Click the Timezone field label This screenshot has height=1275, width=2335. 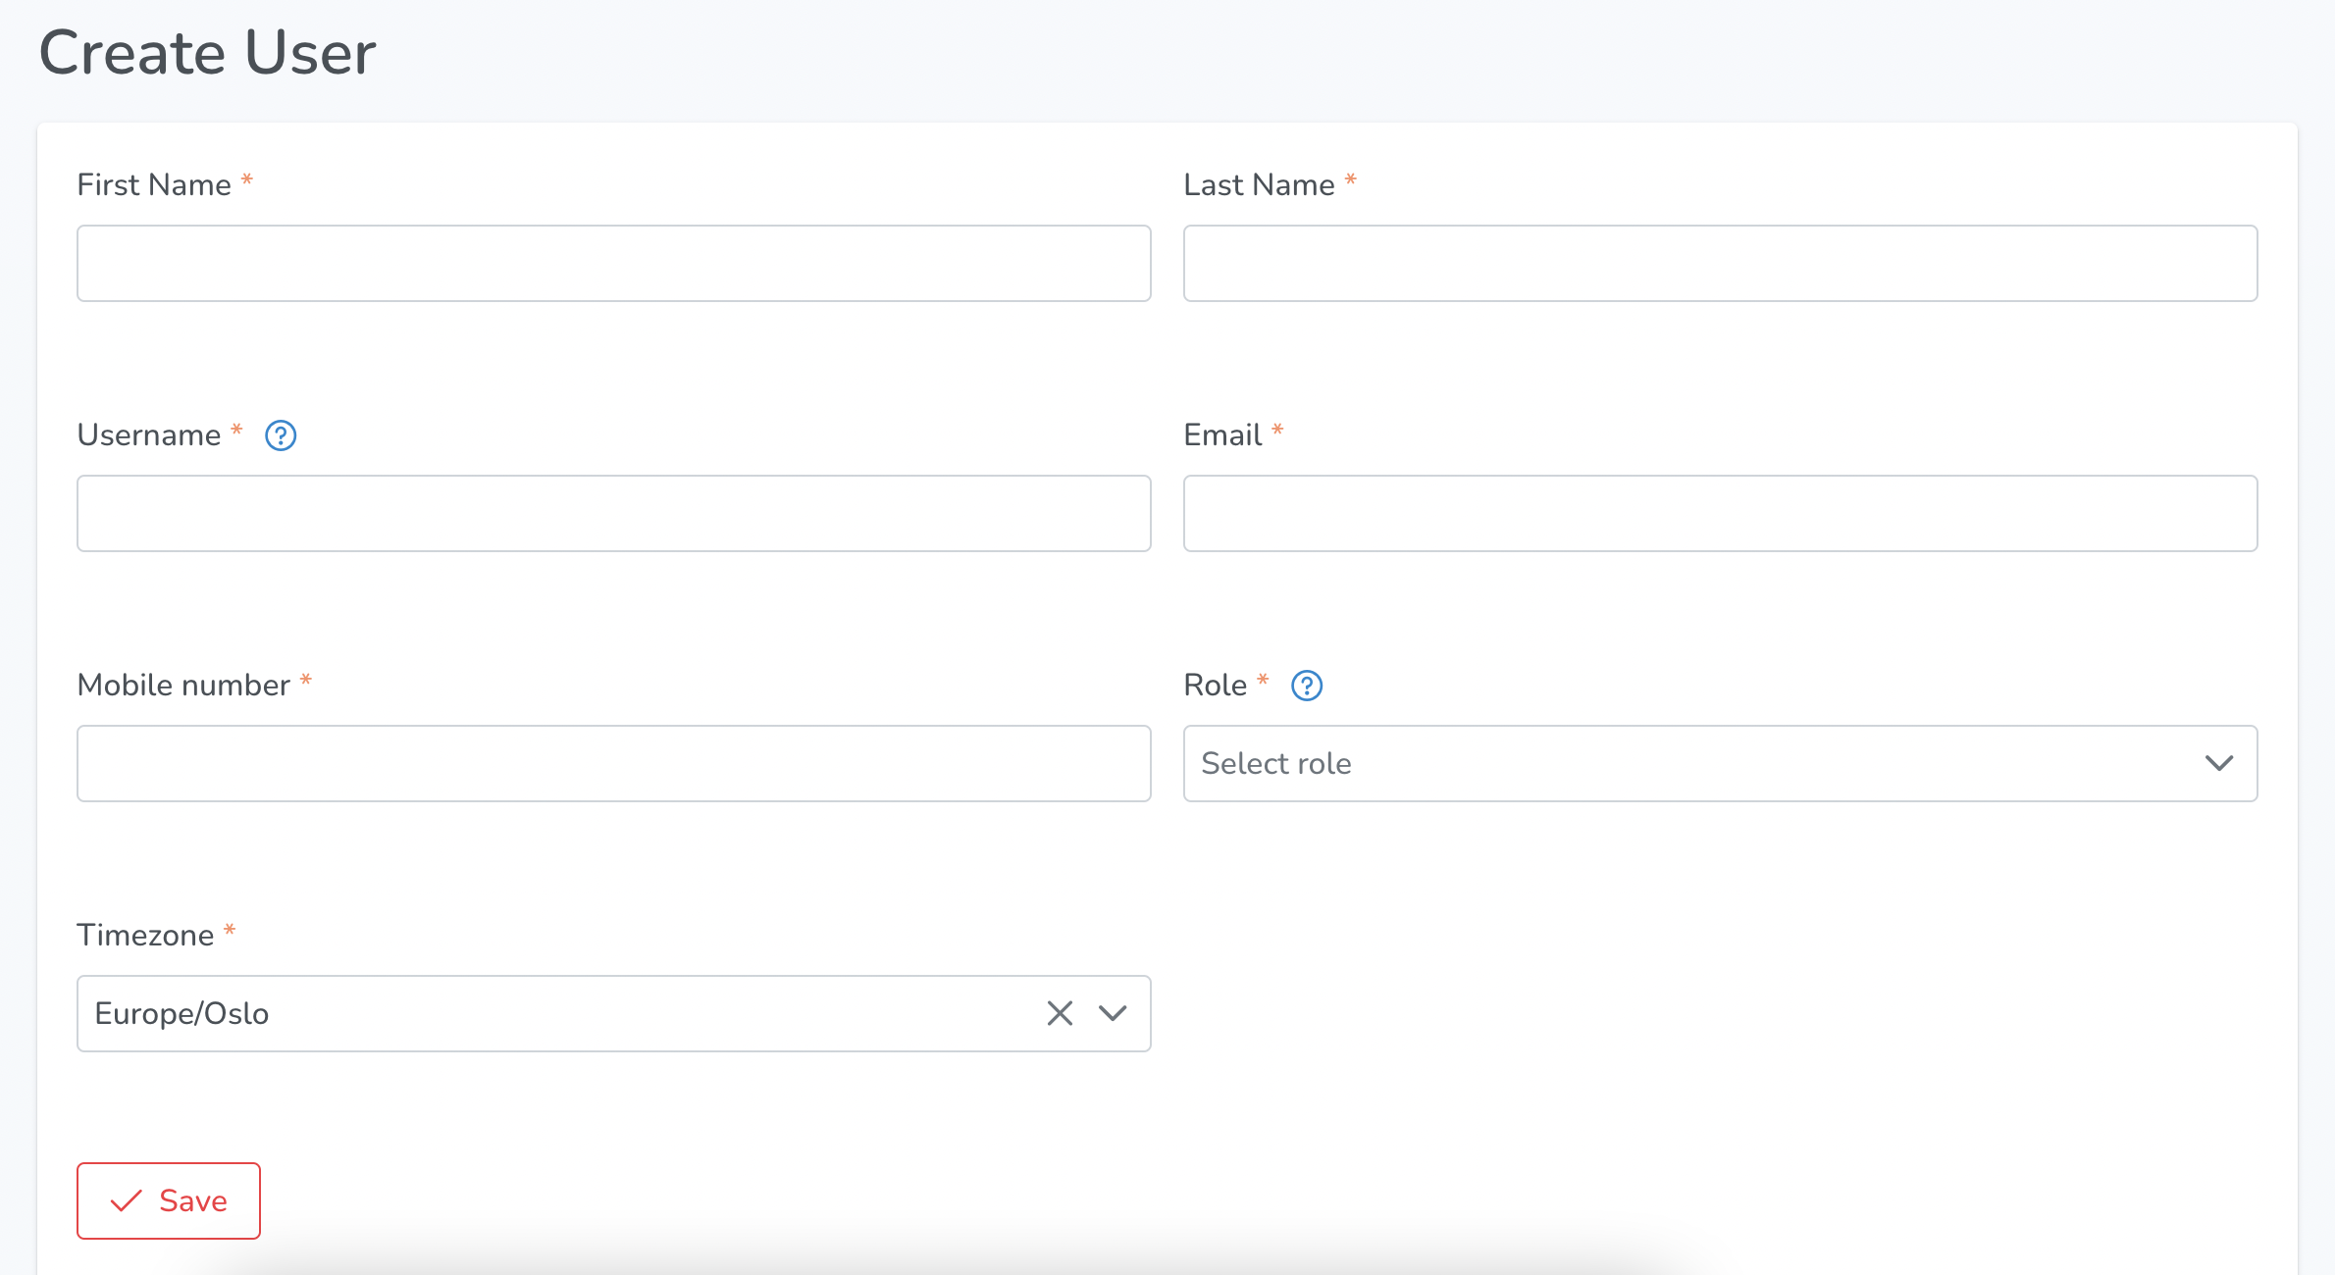click(145, 935)
